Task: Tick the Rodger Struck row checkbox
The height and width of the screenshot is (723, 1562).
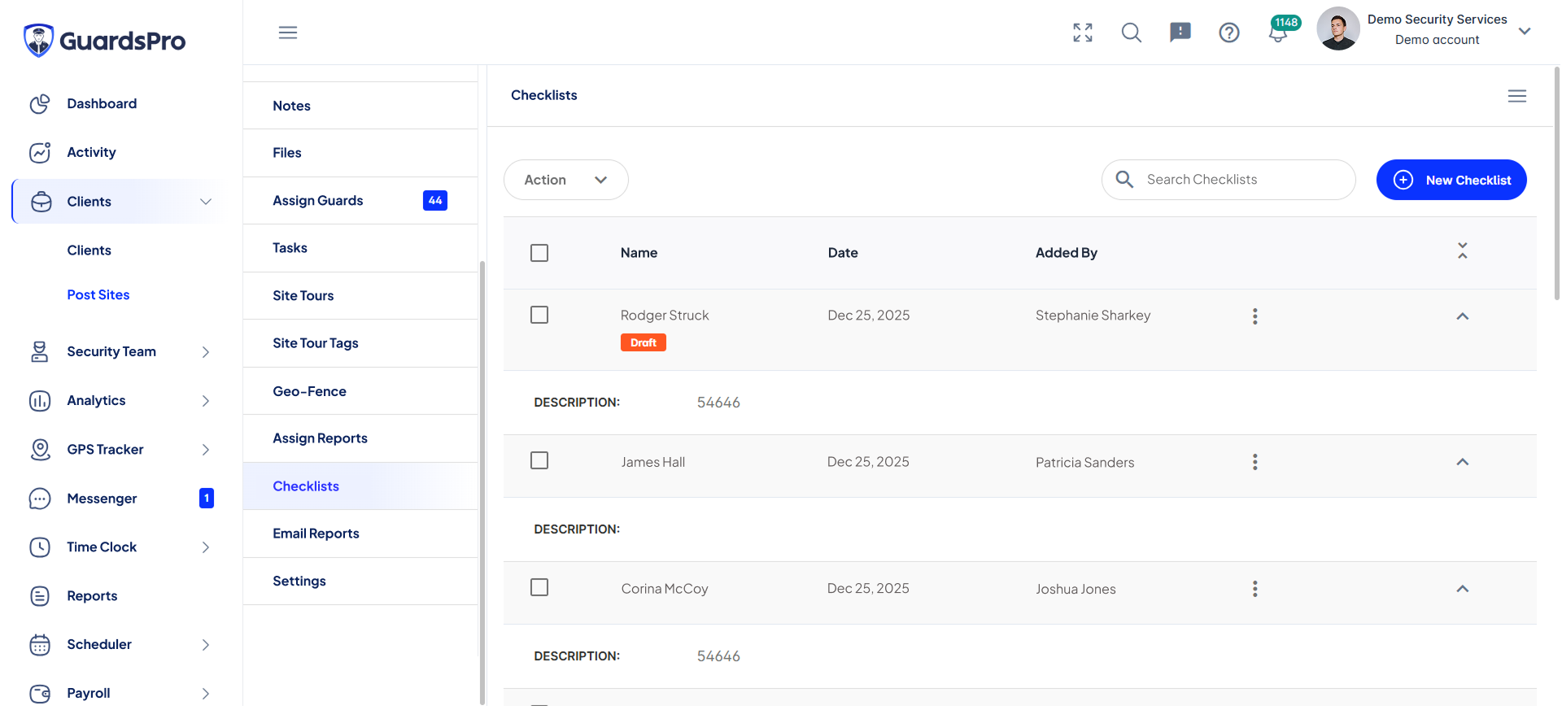Action: [539, 315]
